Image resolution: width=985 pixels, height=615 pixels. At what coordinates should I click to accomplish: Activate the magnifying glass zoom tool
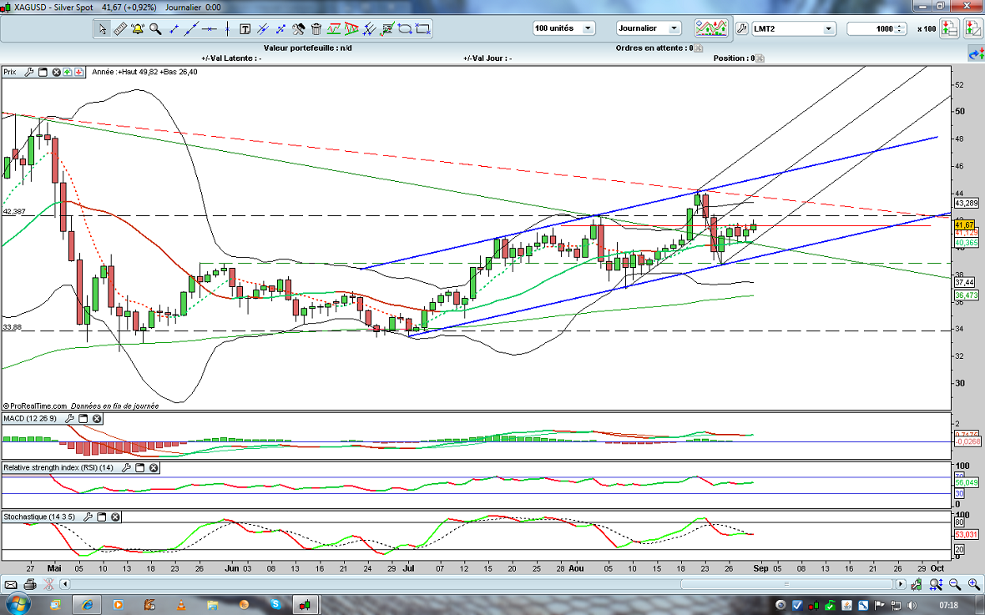click(x=155, y=29)
